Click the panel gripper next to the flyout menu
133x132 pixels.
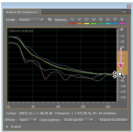[129, 12]
